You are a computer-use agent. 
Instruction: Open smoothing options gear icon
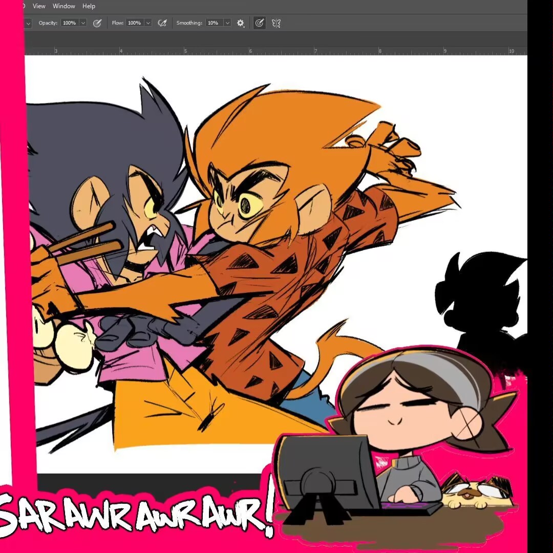click(241, 23)
